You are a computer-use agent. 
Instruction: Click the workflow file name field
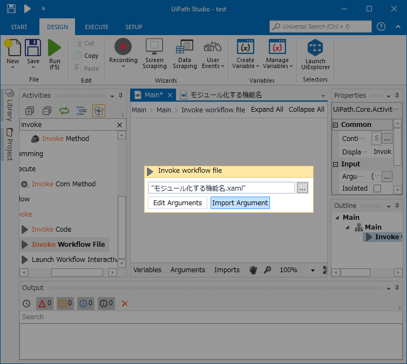(x=221, y=188)
